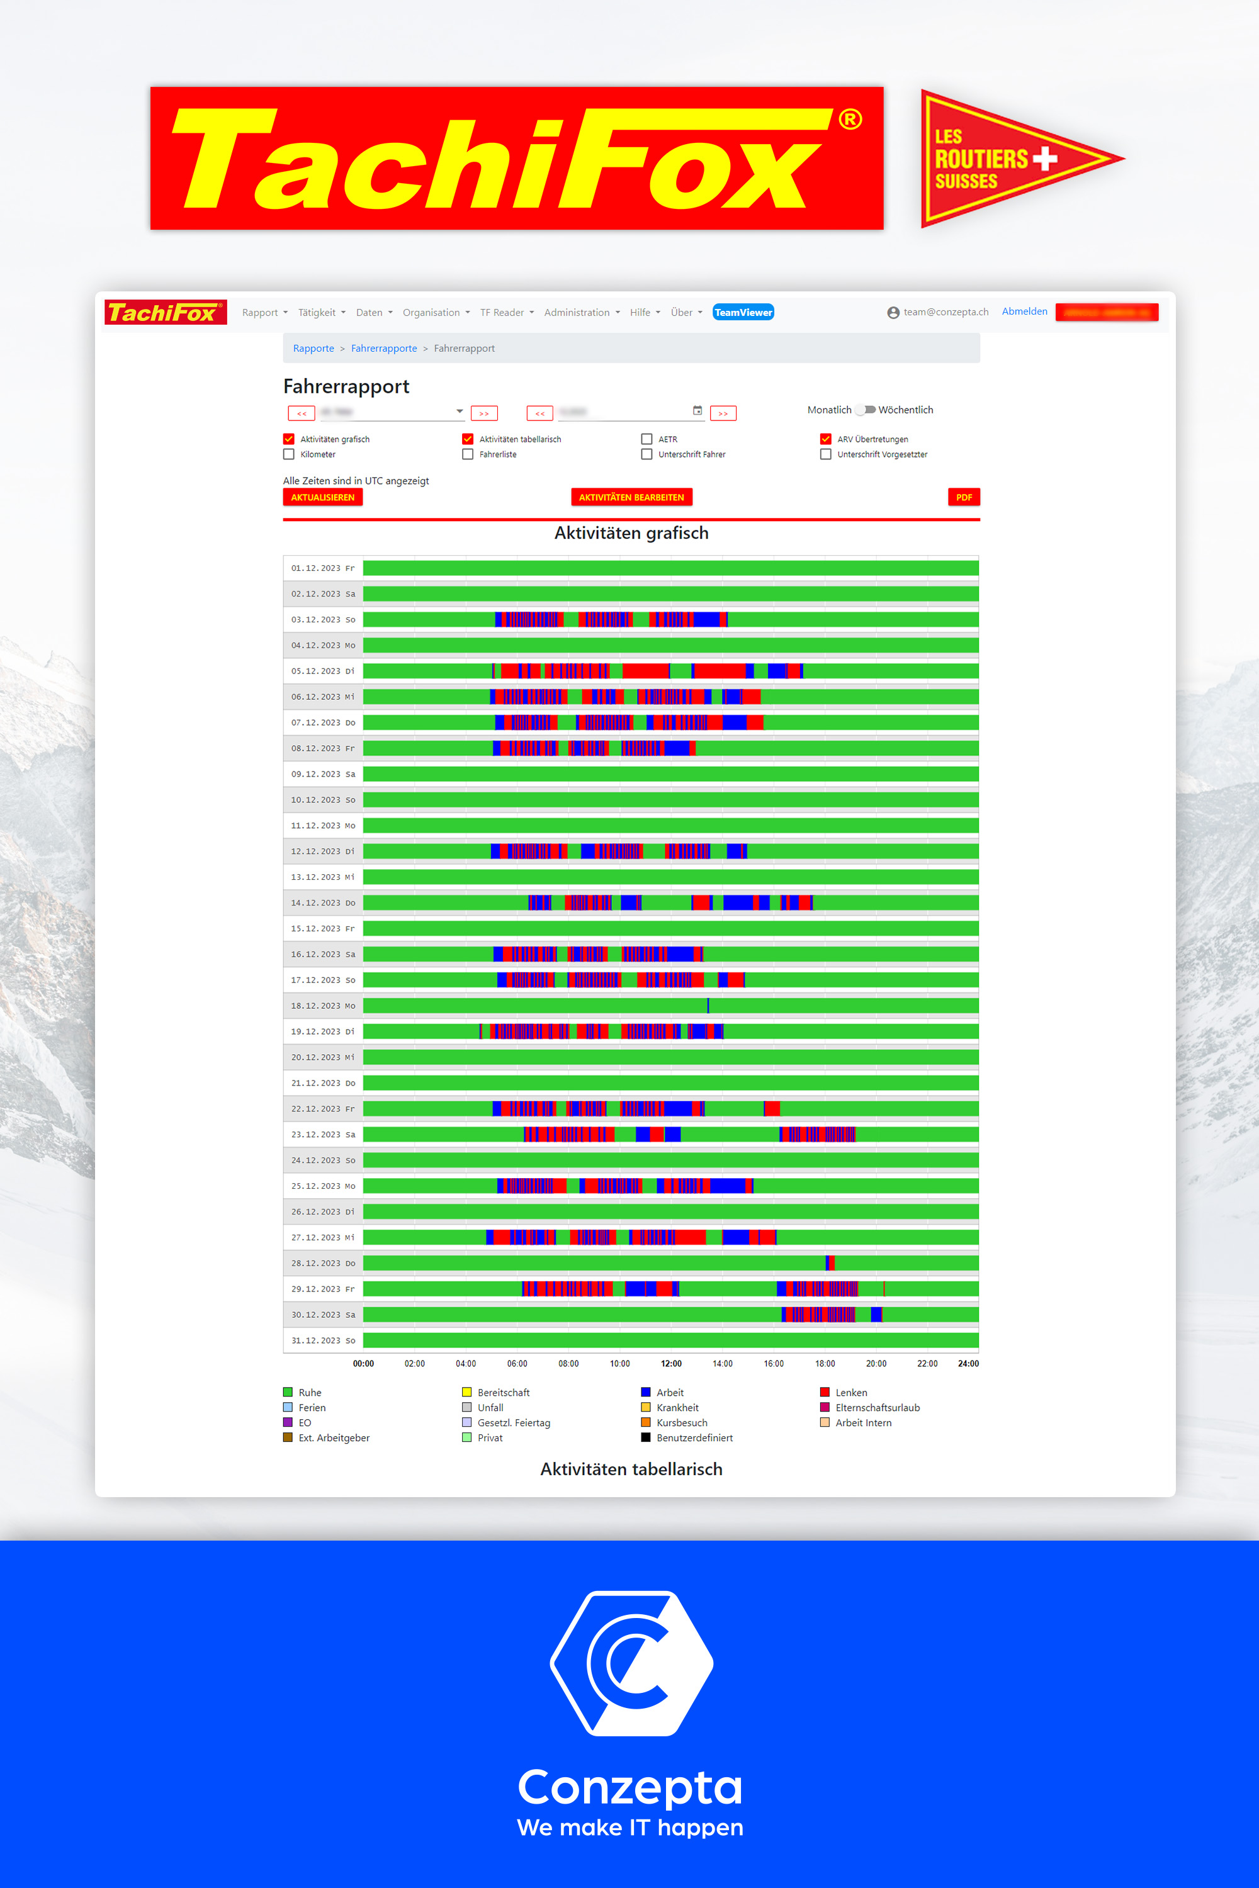Click the Arbeit Intern legend swatch
1259x1888 pixels.
click(x=825, y=1422)
